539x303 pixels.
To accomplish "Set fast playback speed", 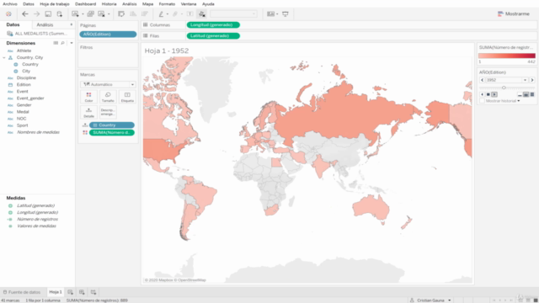I will (532, 94).
